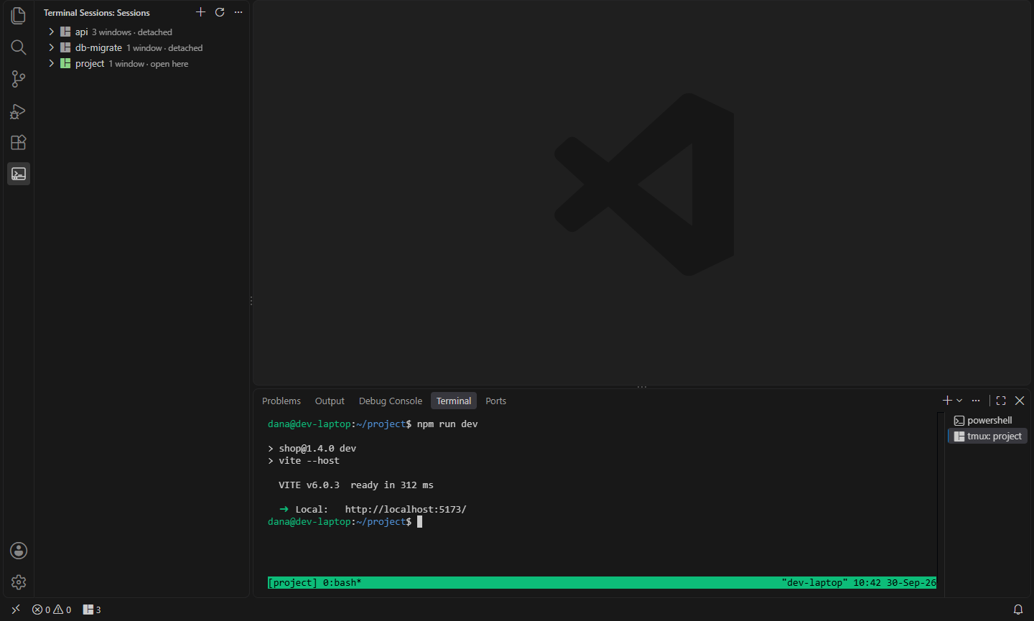1034x621 pixels.
Task: Expand the db-migrate session
Action: [x=52, y=48]
